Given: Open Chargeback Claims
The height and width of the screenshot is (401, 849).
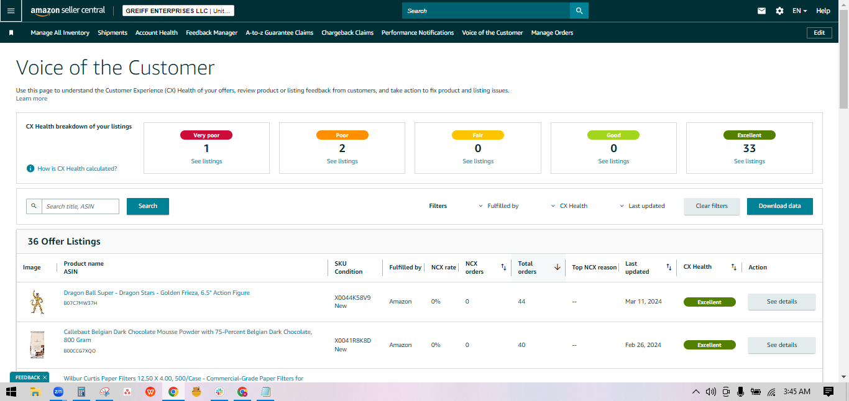Looking at the screenshot, I should (x=347, y=33).
